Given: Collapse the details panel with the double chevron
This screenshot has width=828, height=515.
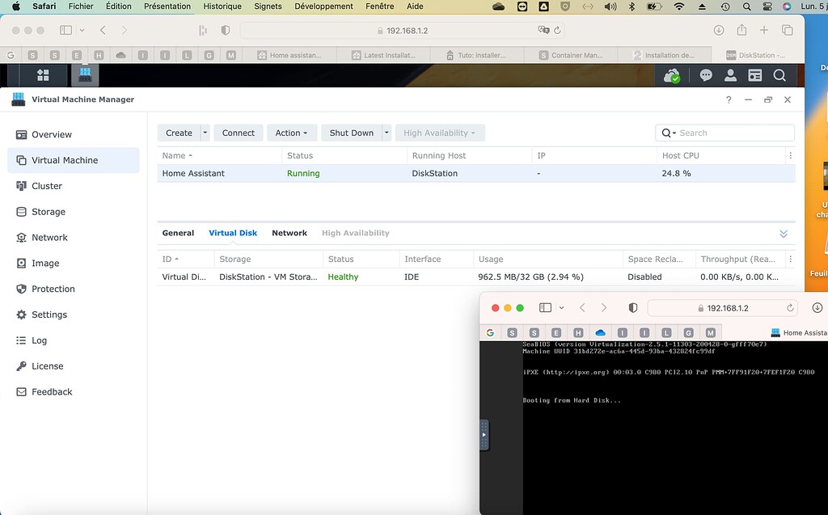Looking at the screenshot, I should coord(783,233).
